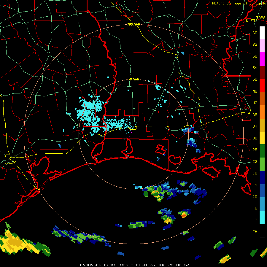Click the yellow legend swatch
Viewport: 267px width, 267px height.
(x=262, y=138)
